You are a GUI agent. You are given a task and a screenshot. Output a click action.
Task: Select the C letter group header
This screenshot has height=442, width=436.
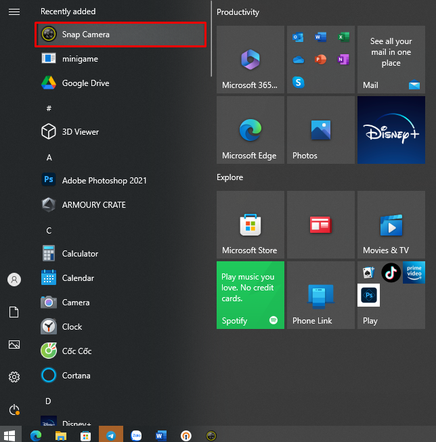click(49, 231)
